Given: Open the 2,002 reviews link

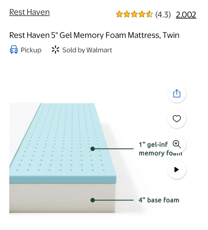Looking at the screenshot, I should pyautogui.click(x=186, y=14).
